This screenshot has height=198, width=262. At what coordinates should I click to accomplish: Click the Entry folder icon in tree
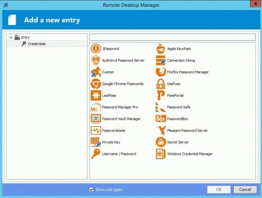pyautogui.click(x=17, y=37)
